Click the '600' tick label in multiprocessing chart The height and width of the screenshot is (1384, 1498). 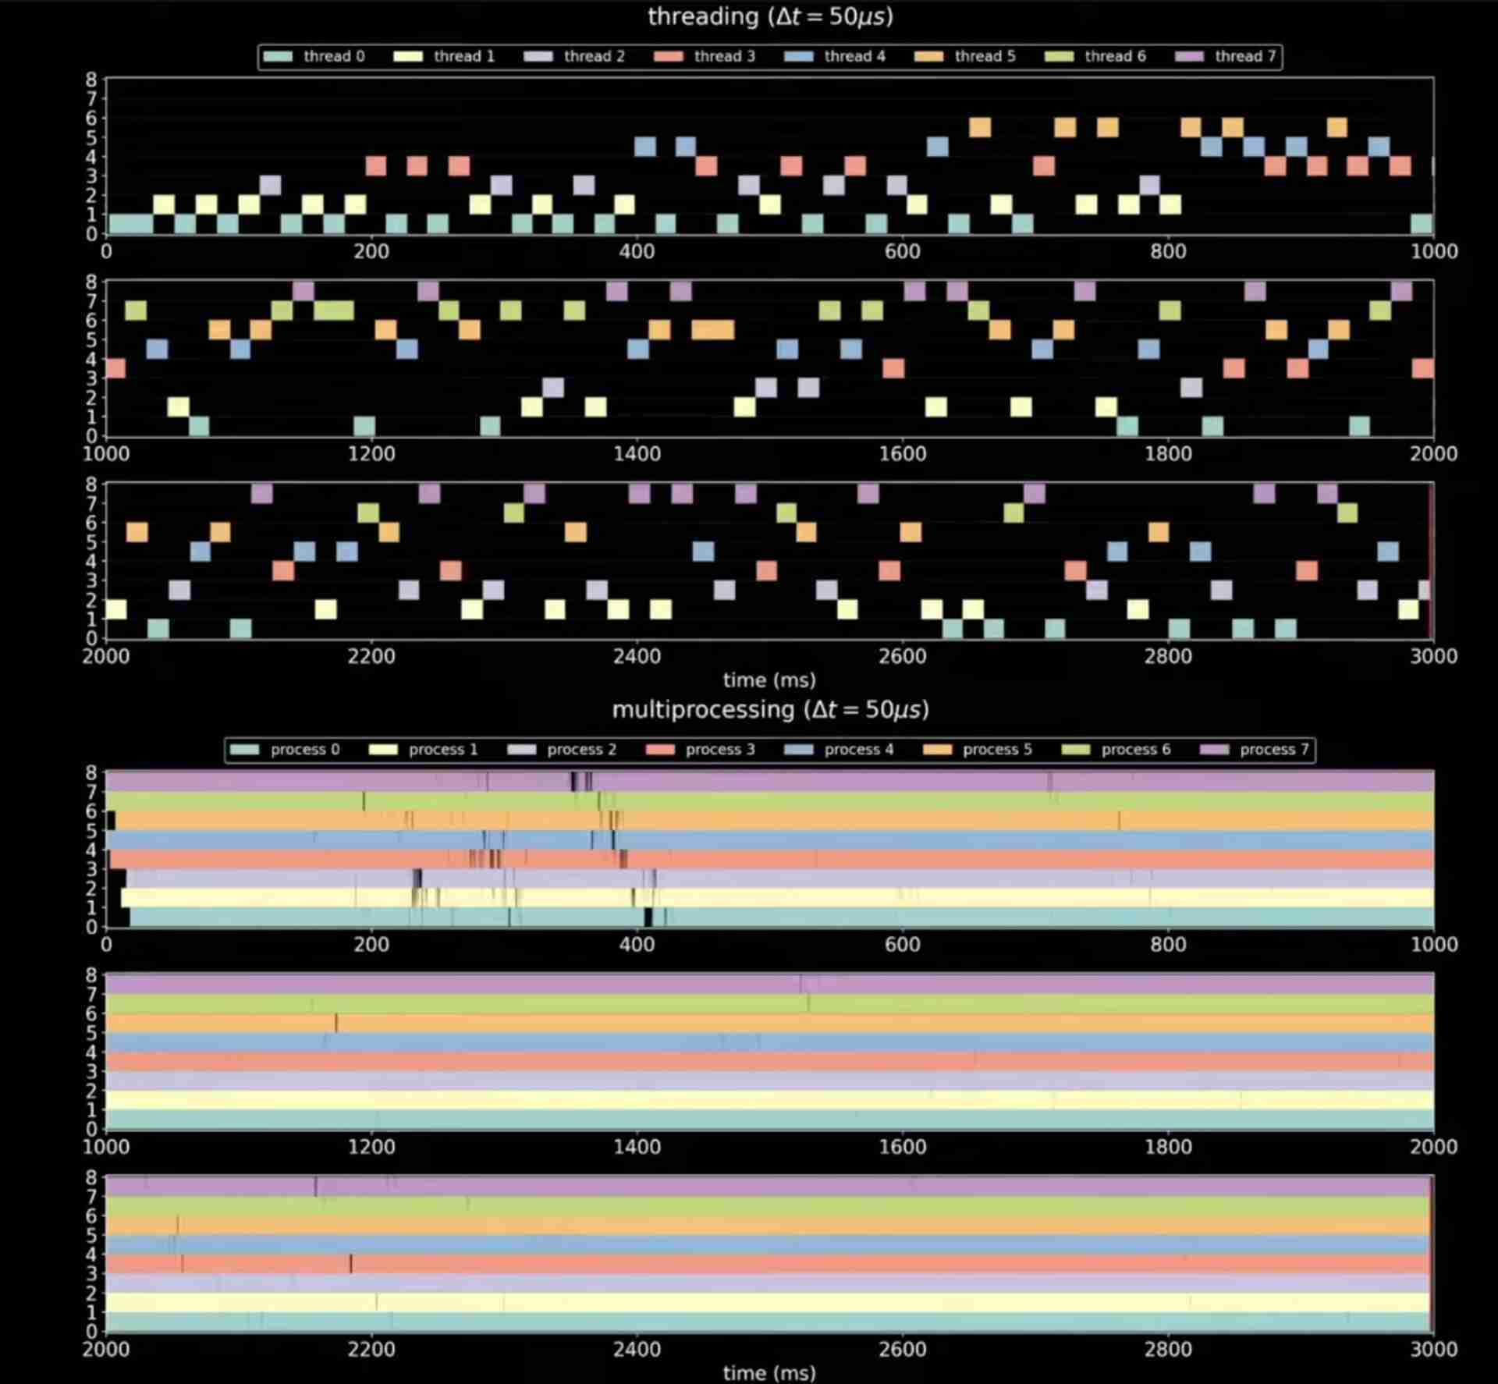tap(903, 945)
